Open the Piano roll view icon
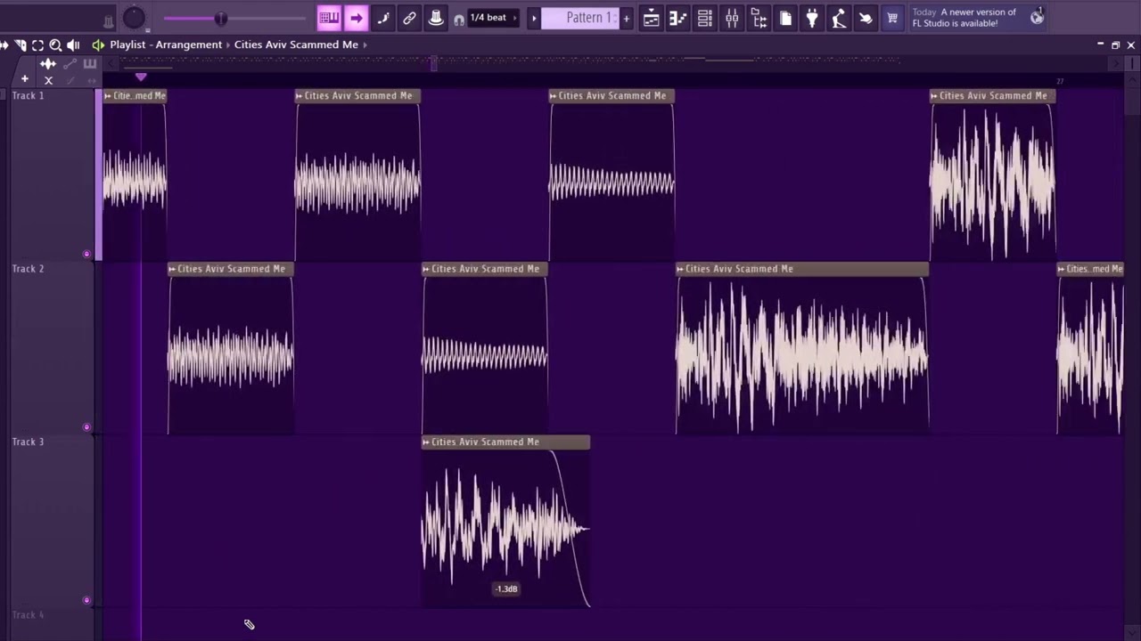1141x641 pixels. click(x=678, y=18)
